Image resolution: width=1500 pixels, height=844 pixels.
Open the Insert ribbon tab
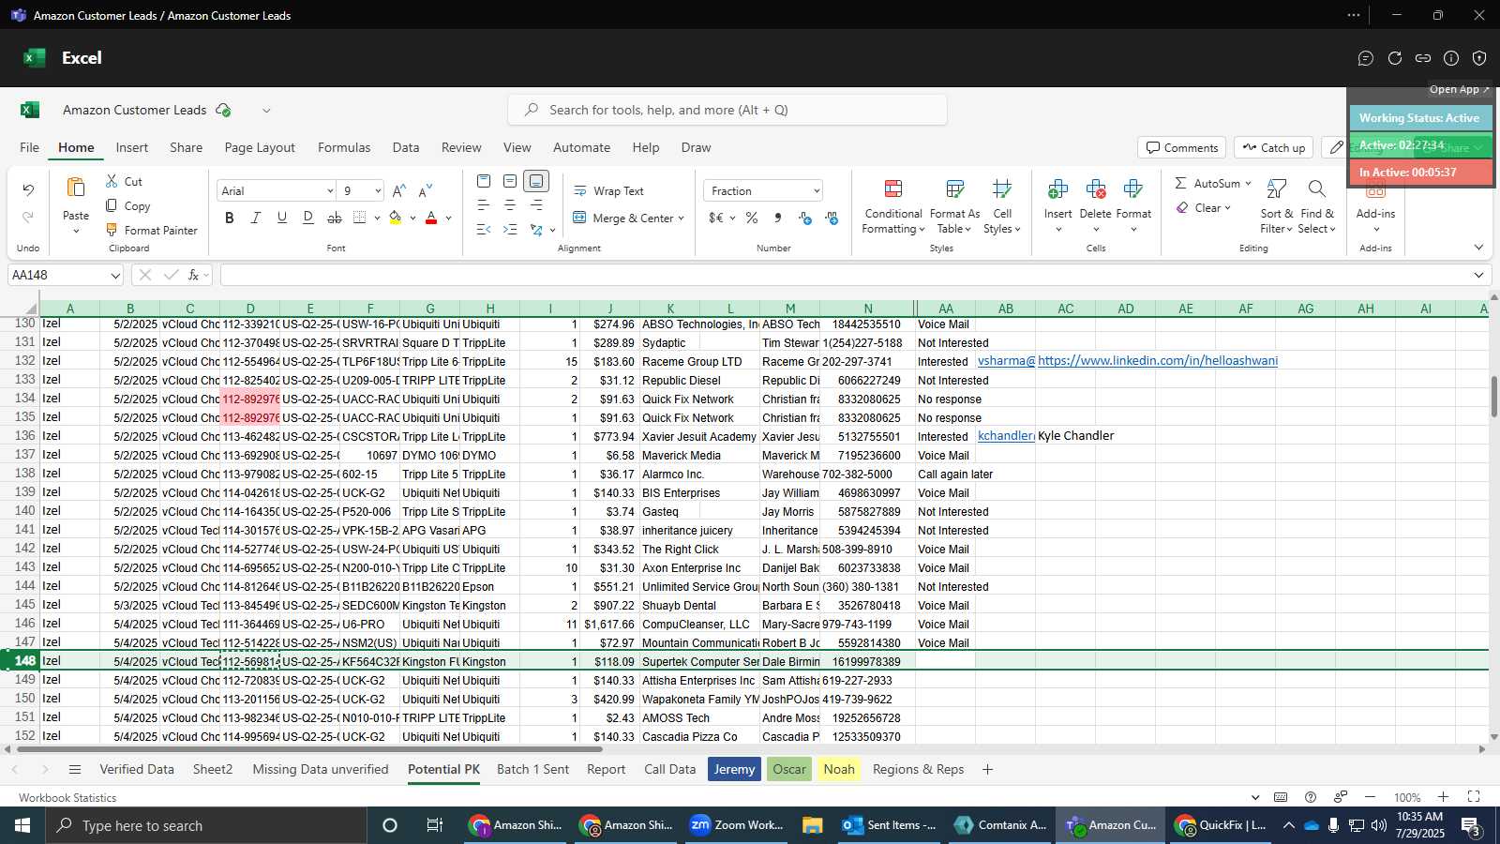coord(132,147)
